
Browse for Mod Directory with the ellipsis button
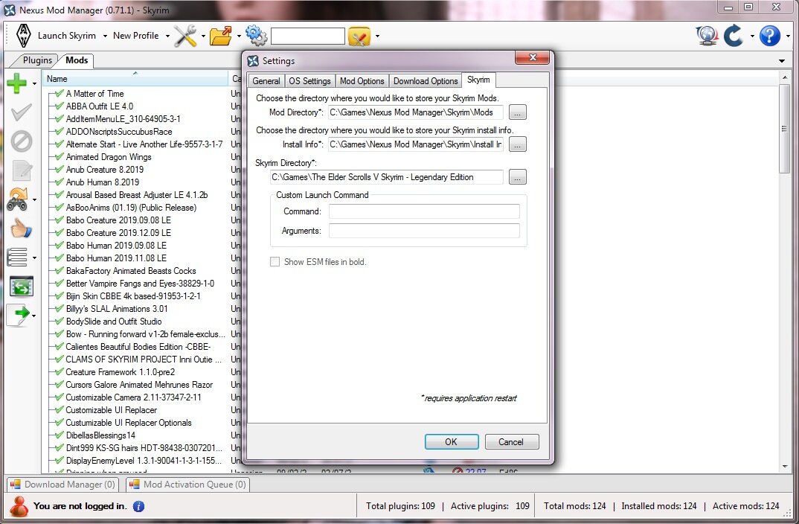click(x=517, y=112)
